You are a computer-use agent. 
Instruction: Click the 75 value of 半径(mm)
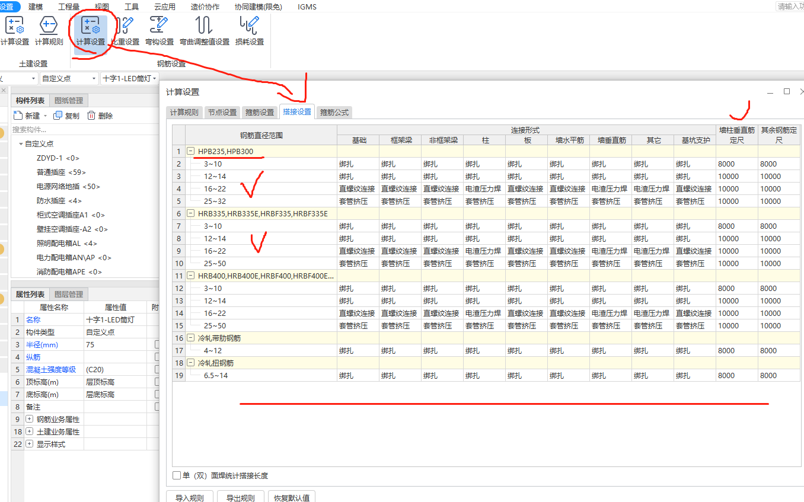pos(114,344)
